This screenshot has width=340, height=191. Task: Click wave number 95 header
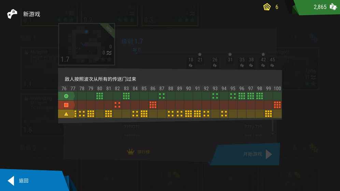[x=233, y=88]
